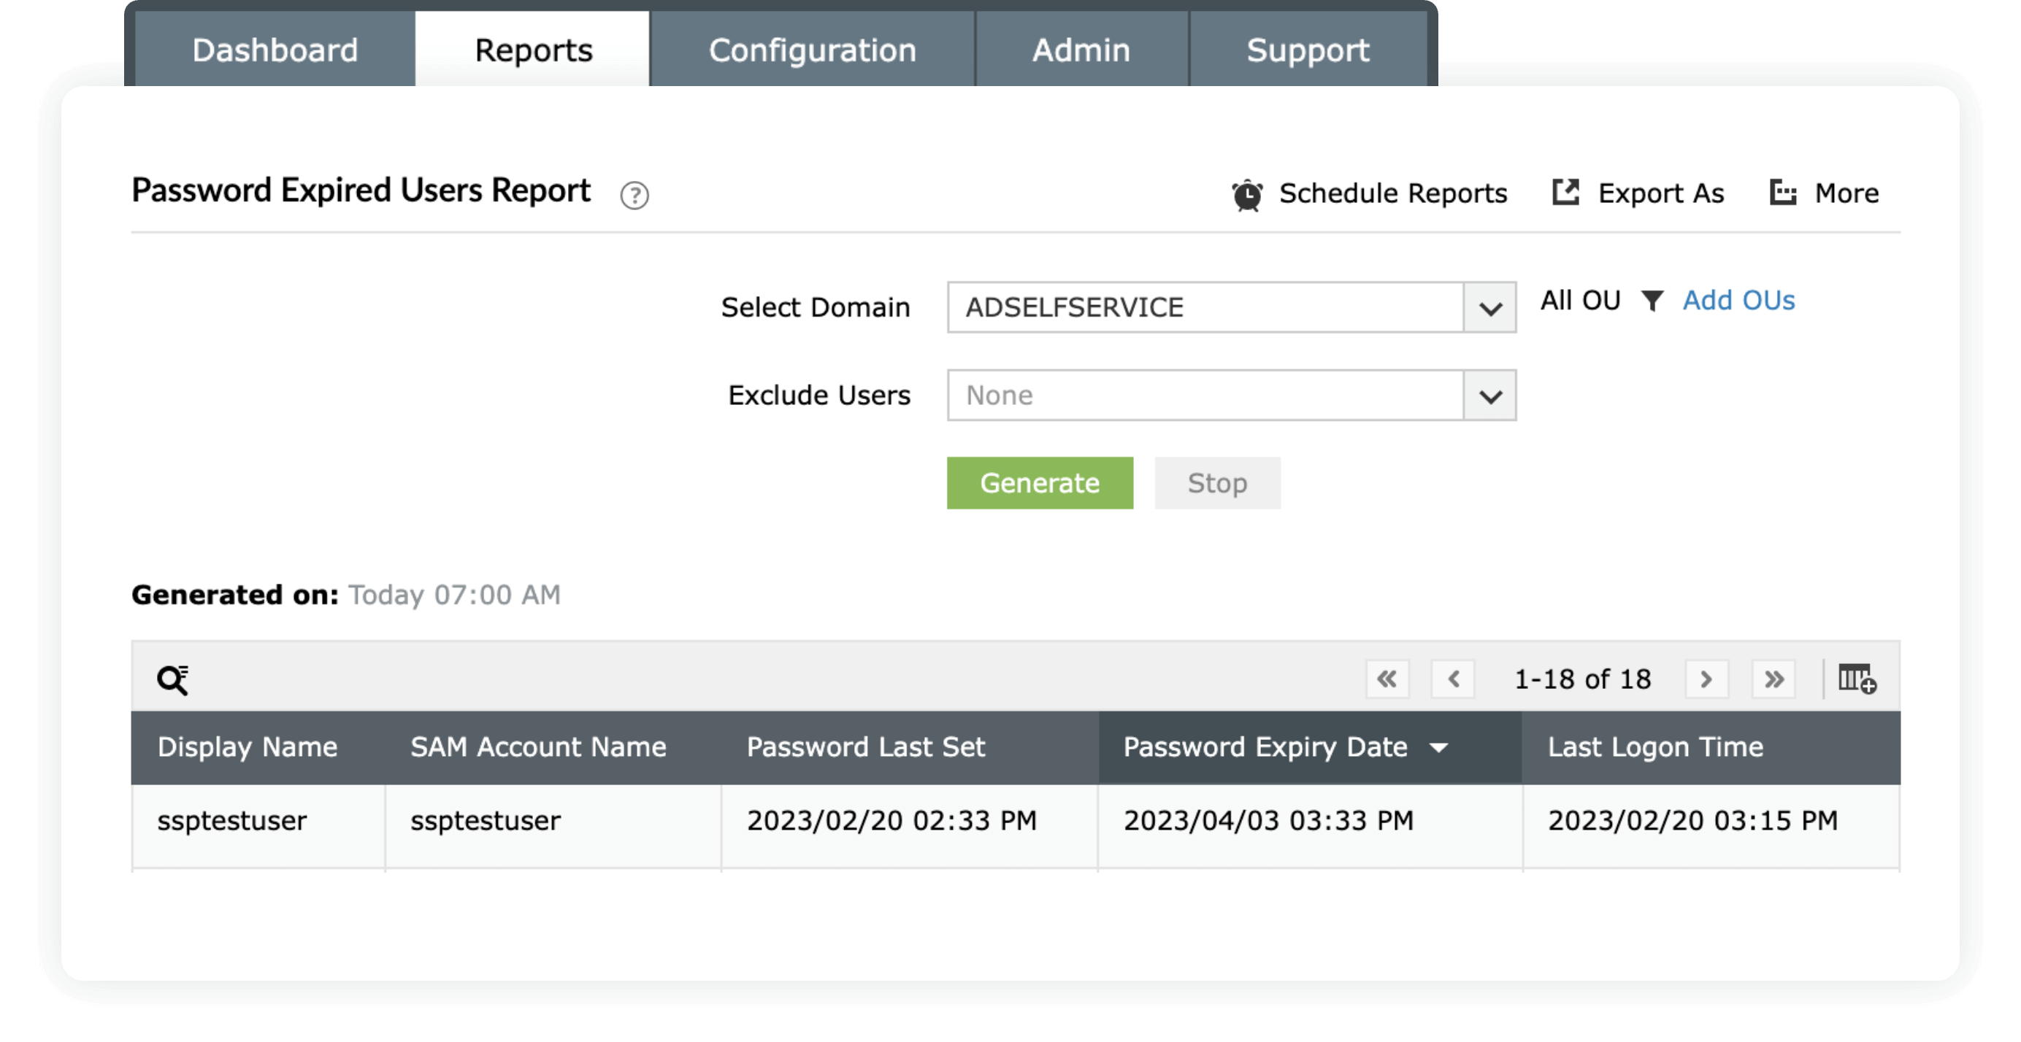Viewport: 2021px width, 1042px height.
Task: Click the add/remove columns icon
Action: click(x=1856, y=679)
